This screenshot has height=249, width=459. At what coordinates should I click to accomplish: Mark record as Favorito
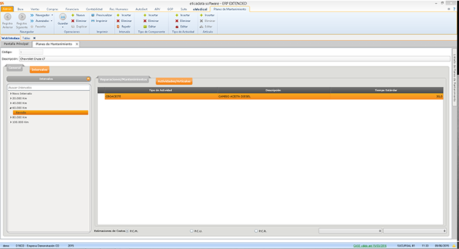pyautogui.click(x=38, y=26)
